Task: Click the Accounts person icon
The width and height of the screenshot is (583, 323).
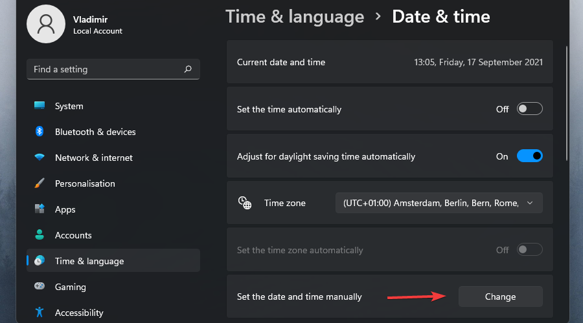Action: [40, 235]
